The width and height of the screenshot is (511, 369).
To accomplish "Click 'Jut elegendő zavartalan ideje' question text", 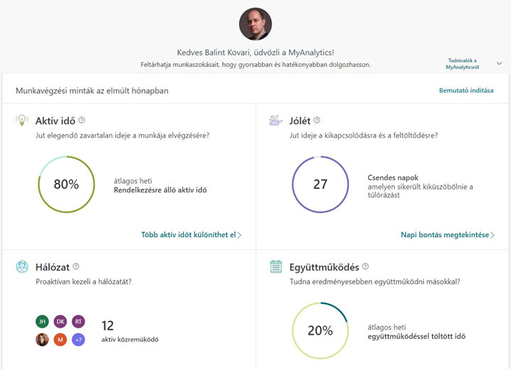I will coord(123,136).
